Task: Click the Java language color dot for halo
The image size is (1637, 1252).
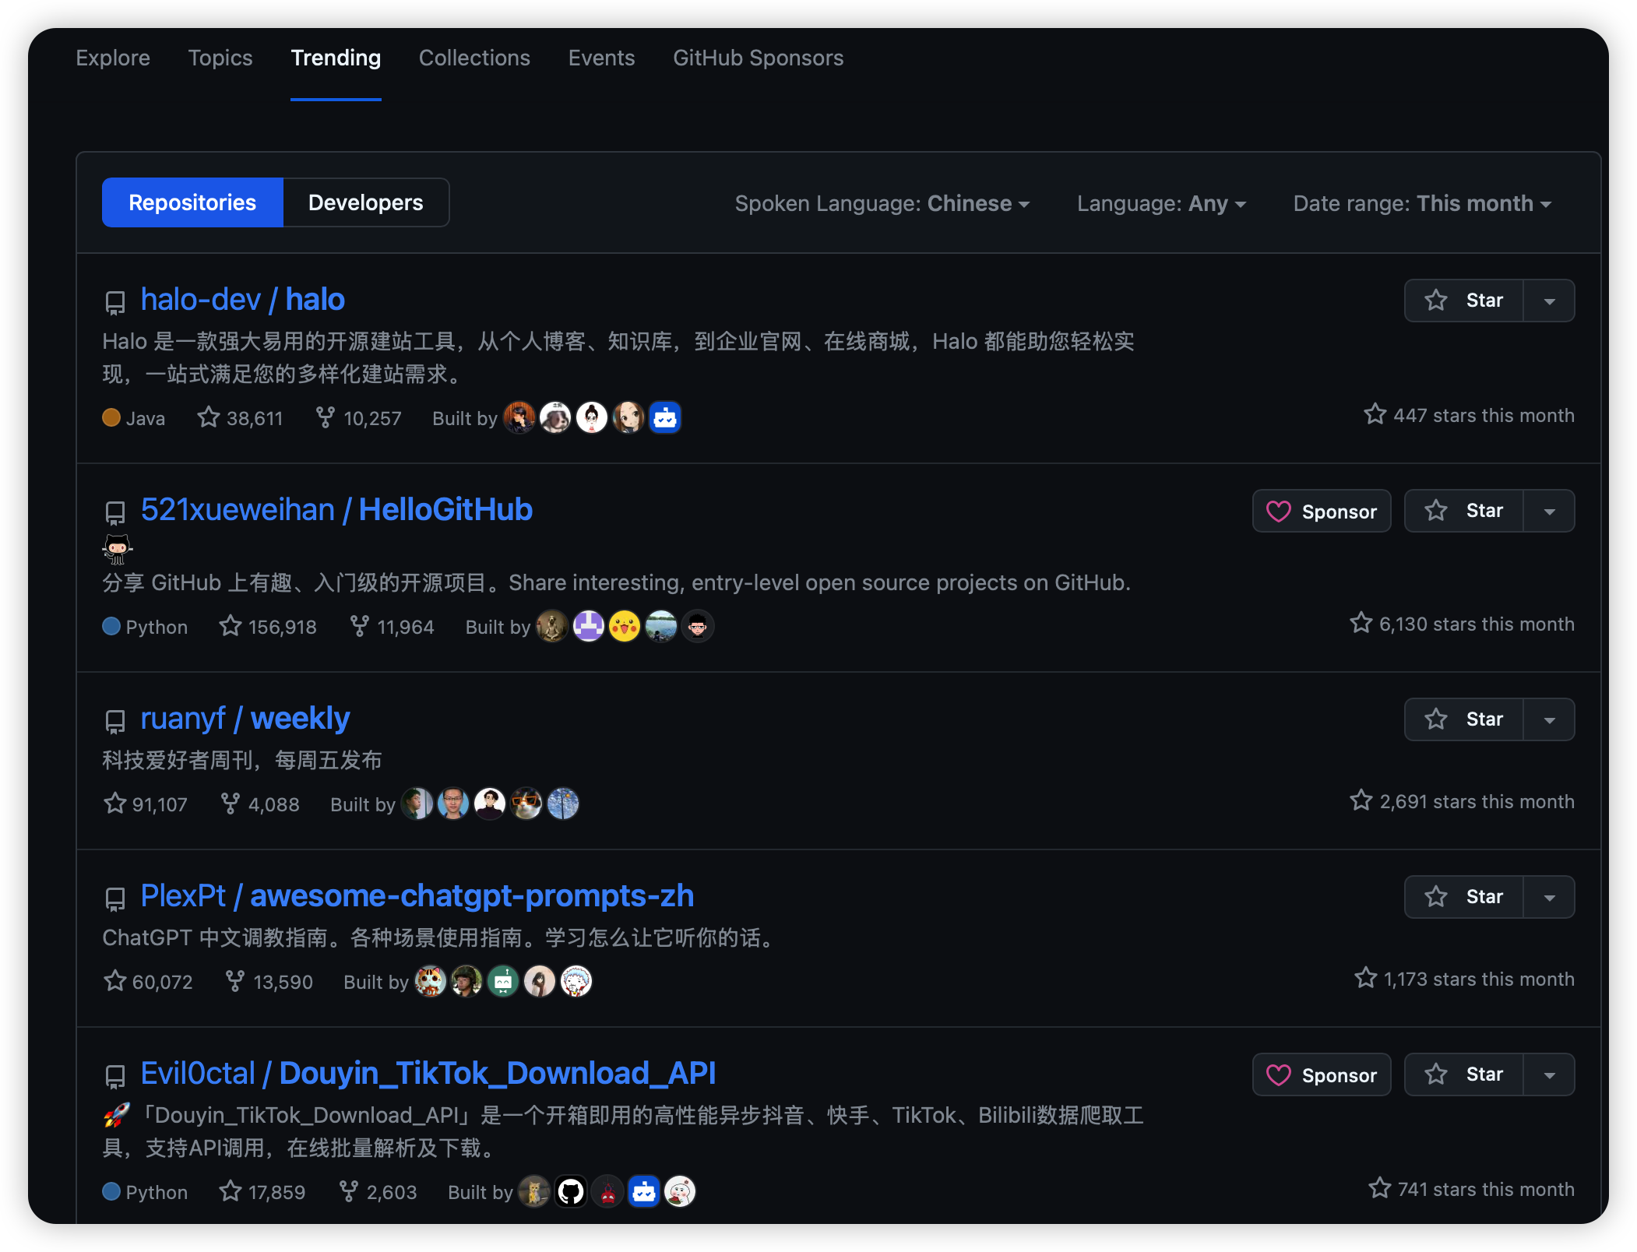Action: pyautogui.click(x=111, y=418)
